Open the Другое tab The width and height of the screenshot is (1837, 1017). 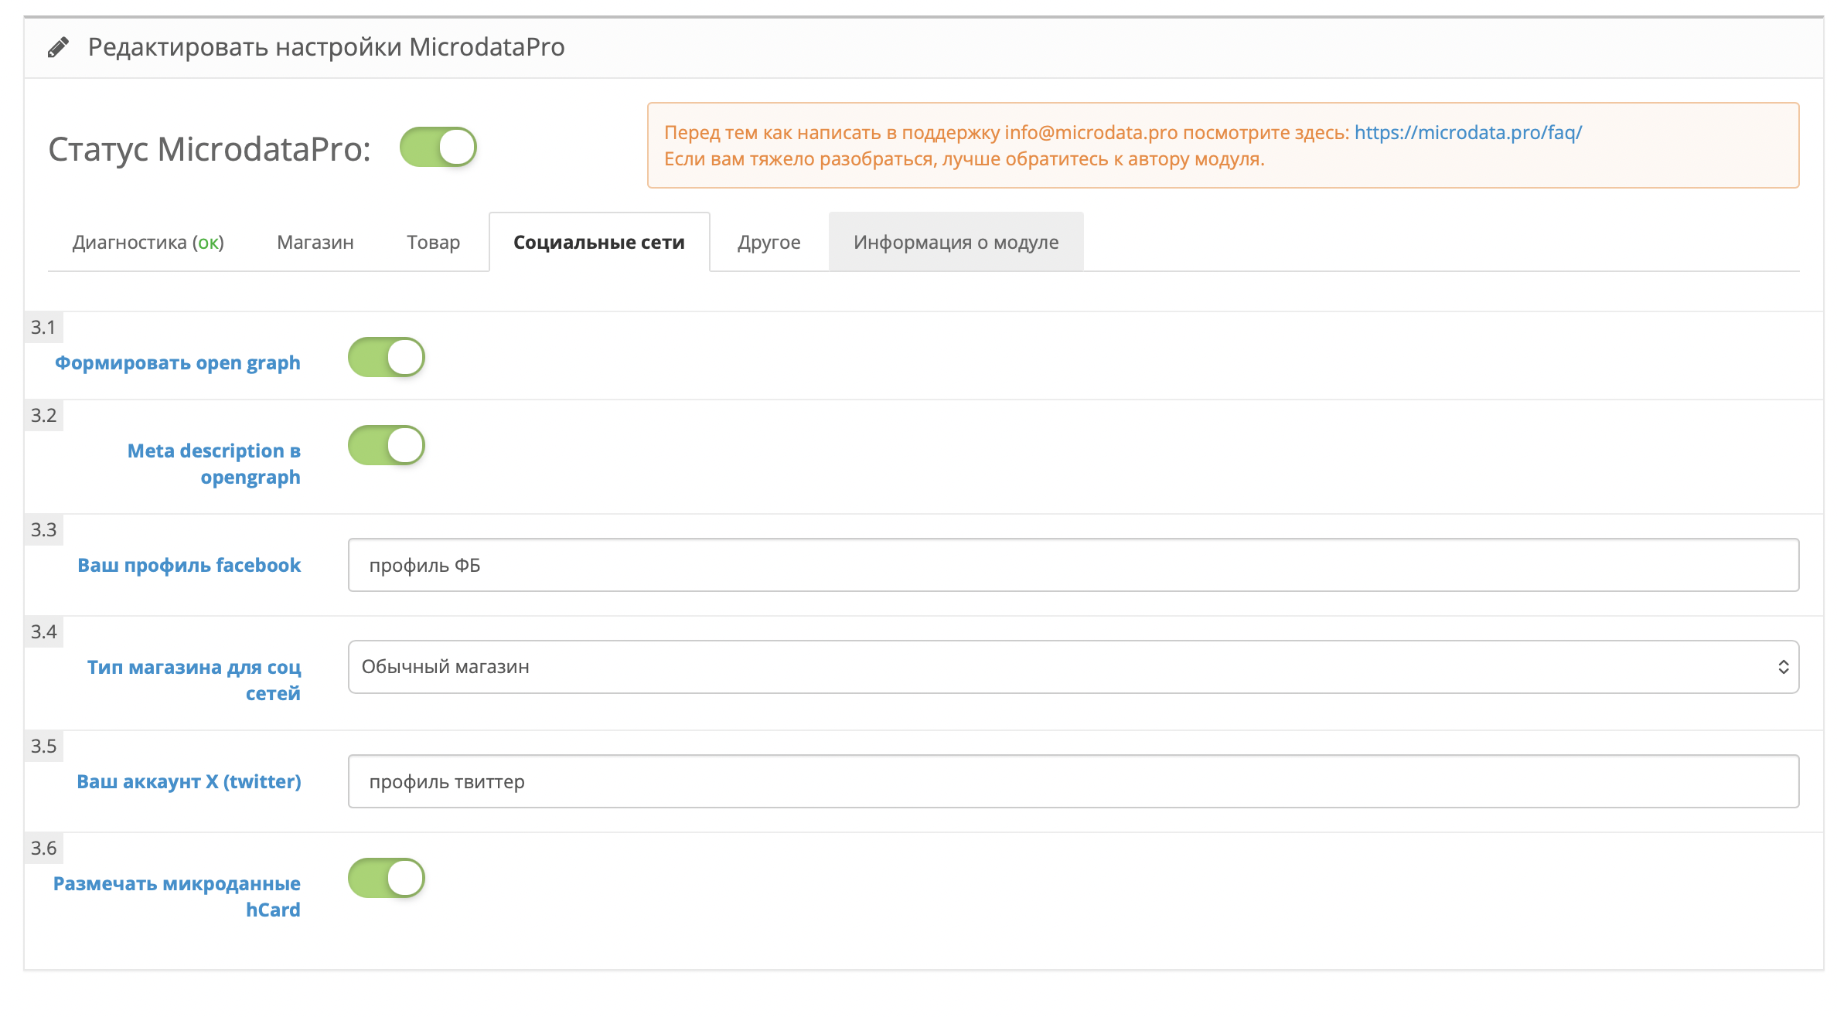tap(769, 242)
